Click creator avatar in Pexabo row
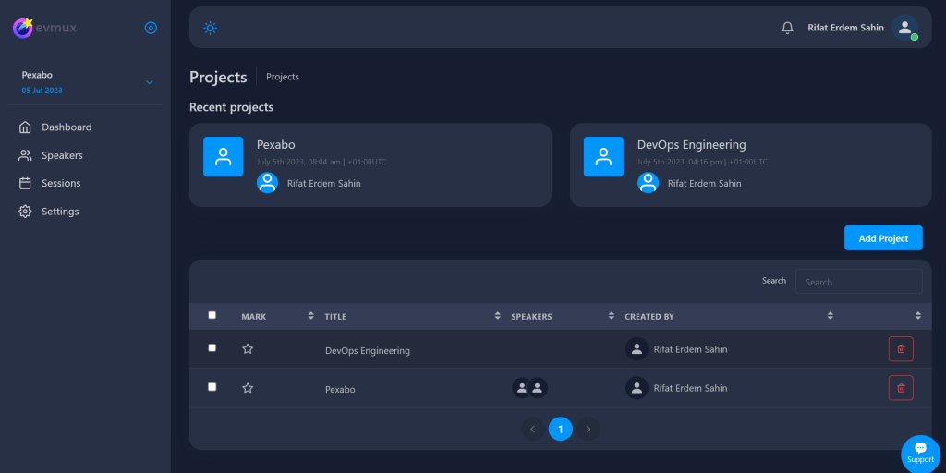Viewport: 946px width, 473px height. [x=637, y=388]
